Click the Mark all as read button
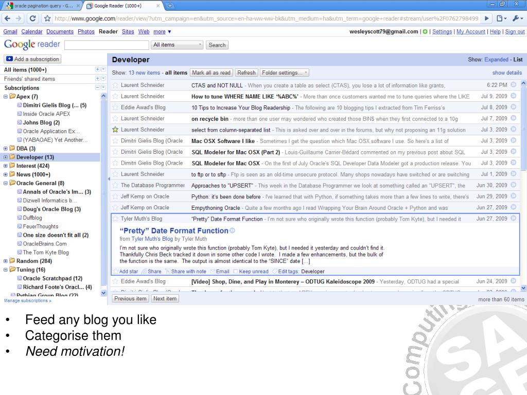The height and width of the screenshot is (395, 527). (211, 73)
